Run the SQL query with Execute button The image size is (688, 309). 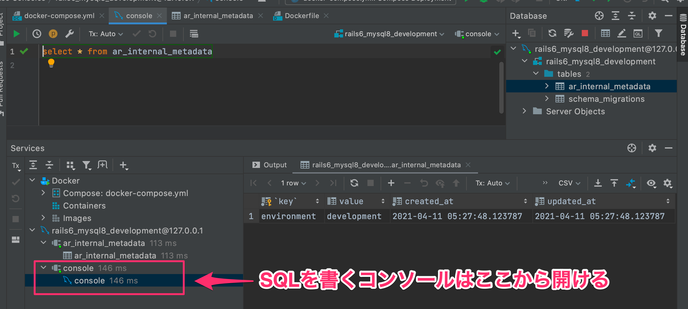(17, 34)
